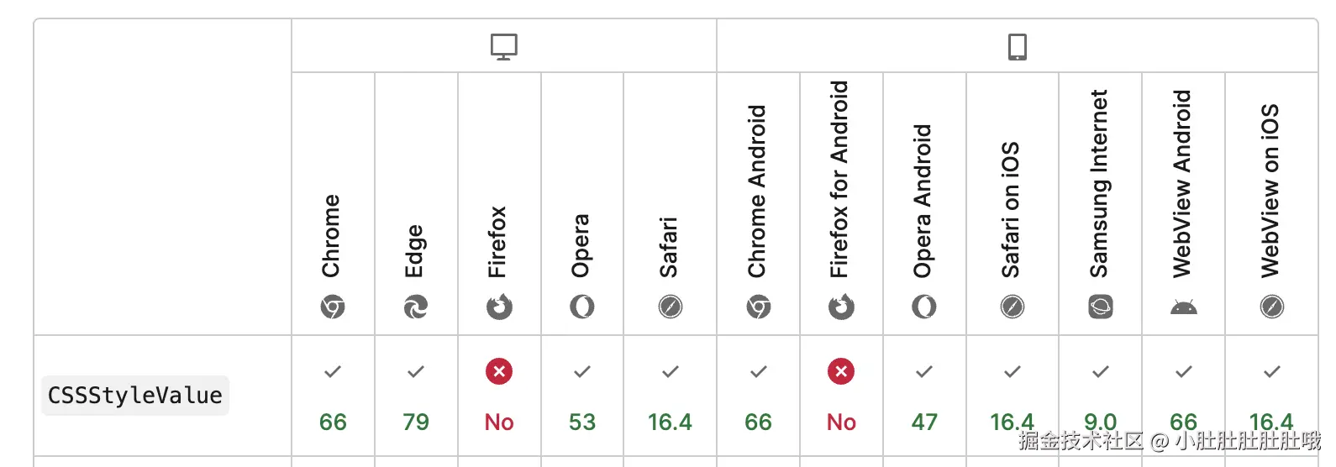
Task: Click red X under Firefox for Android
Action: tap(841, 371)
